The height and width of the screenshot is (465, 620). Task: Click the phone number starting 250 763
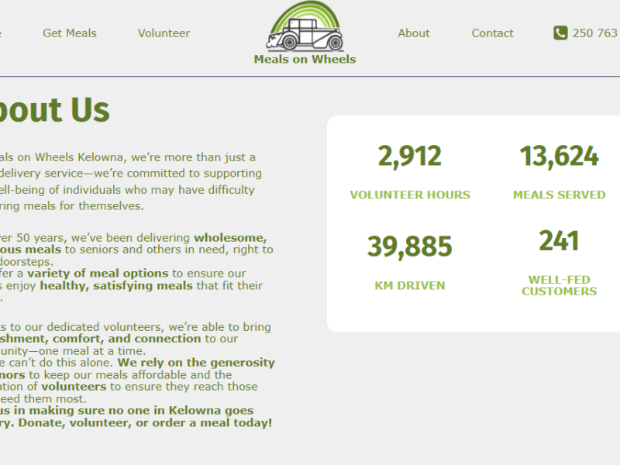(594, 33)
